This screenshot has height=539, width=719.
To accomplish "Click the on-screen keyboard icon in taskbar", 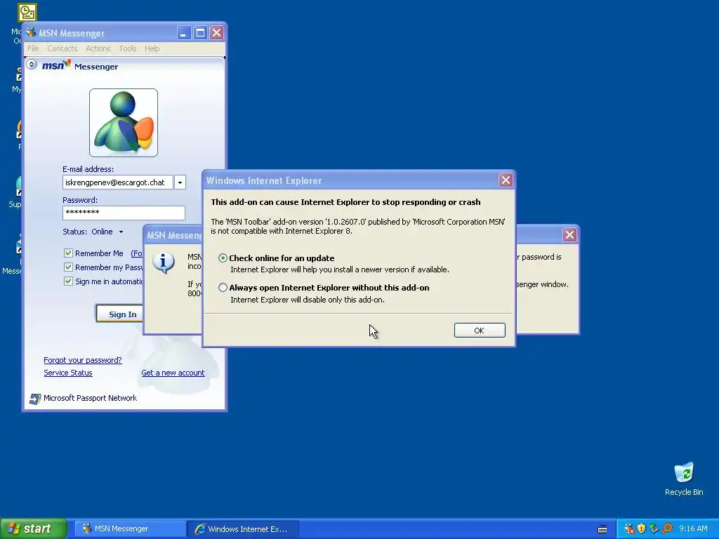I will (x=602, y=529).
